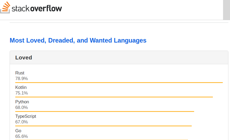Viewport: 230px width, 140px height.
Task: Click the 65.6% value under Go
Action: tap(21, 136)
